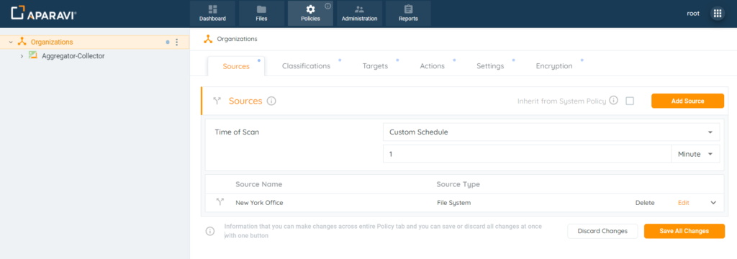Click the New York Office source icon

[220, 203]
